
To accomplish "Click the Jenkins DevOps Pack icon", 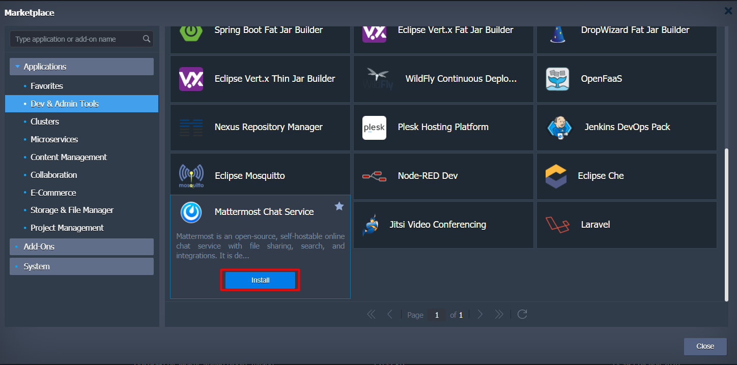I will pos(559,128).
